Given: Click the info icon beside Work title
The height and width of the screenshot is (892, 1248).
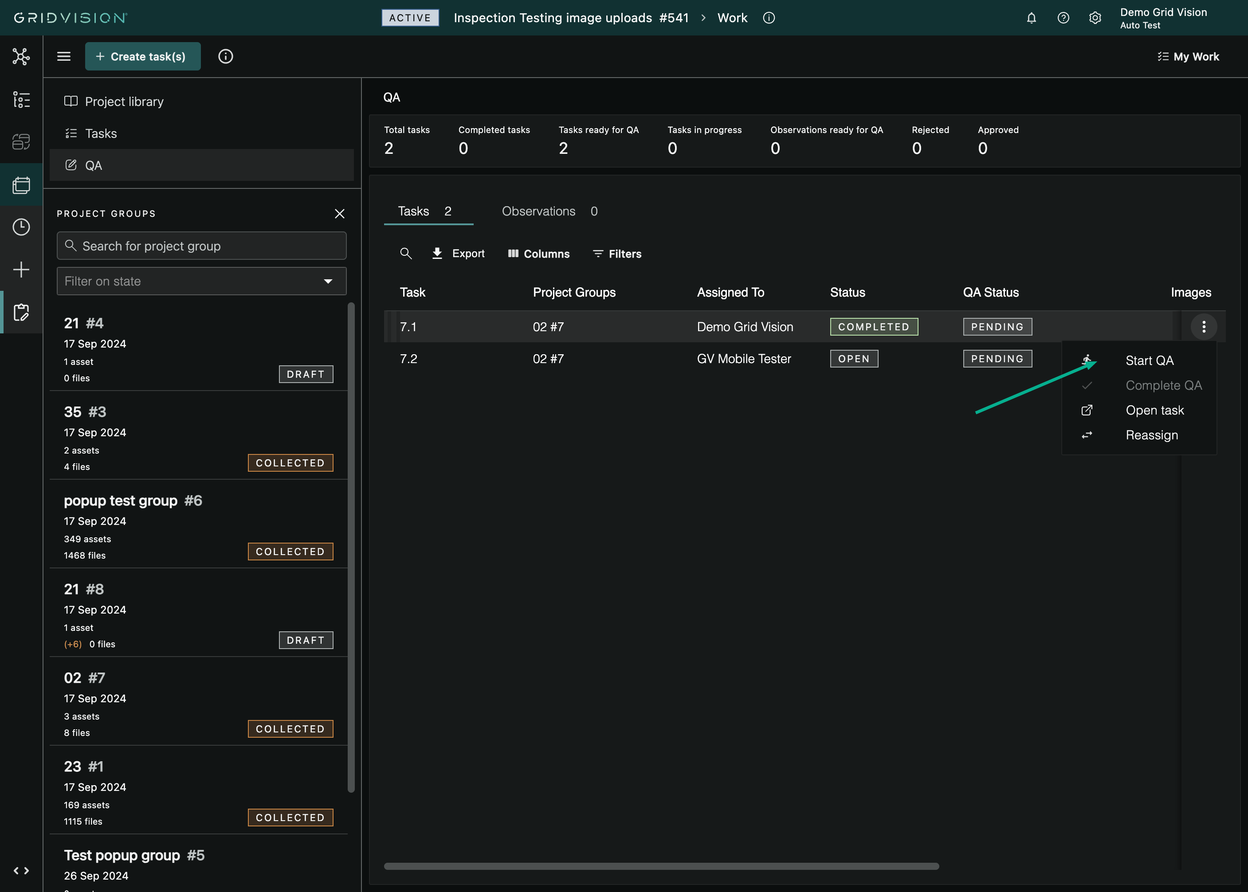Looking at the screenshot, I should pyautogui.click(x=769, y=18).
